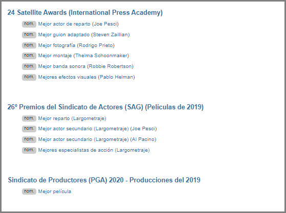Image resolution: width=286 pixels, height=213 pixels.
Task: Click Mejor actor de reparto (Joe Pesci)
Action: [x=78, y=24]
